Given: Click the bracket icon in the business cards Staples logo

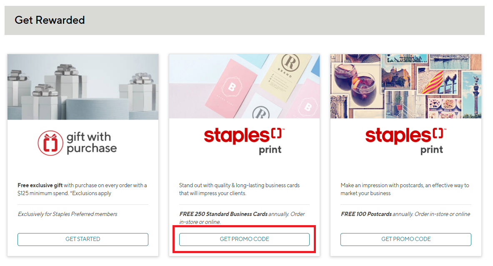Looking at the screenshot, I should click(x=276, y=133).
